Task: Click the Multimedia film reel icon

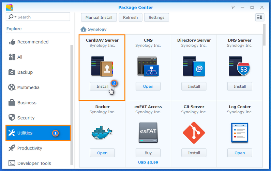Action: [12, 87]
